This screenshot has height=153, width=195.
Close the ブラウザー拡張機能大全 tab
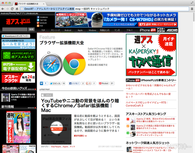point(44,4)
